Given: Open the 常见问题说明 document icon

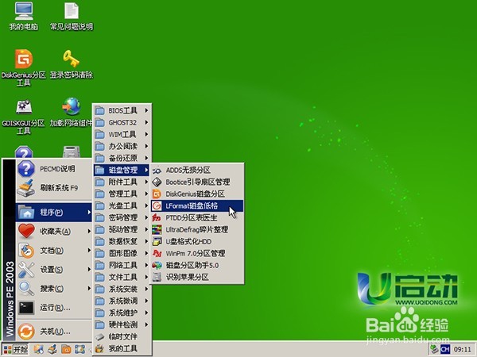Looking at the screenshot, I should (x=72, y=17).
